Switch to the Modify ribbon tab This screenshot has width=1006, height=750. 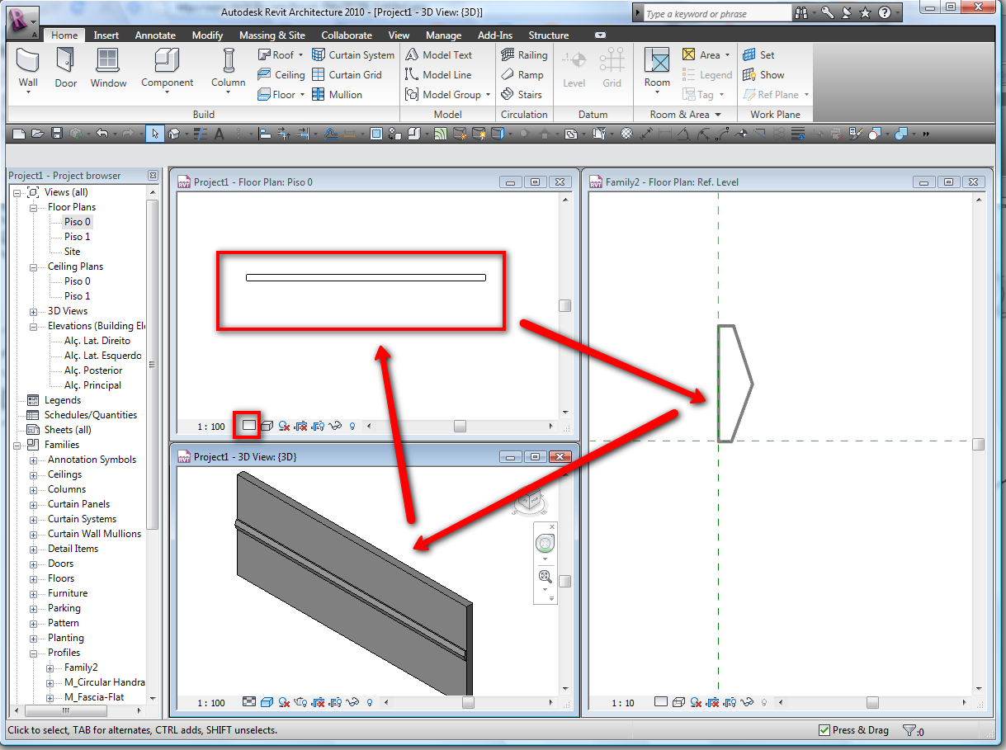[x=207, y=35]
